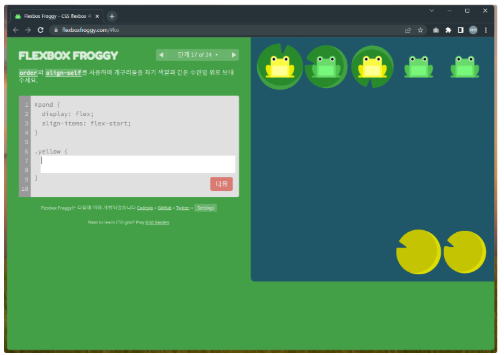
Task: Click the left yellow lily pad
Action: coord(419,252)
